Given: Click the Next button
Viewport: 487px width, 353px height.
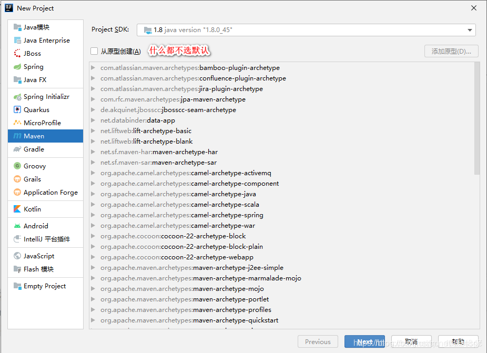Looking at the screenshot, I should click(x=364, y=341).
